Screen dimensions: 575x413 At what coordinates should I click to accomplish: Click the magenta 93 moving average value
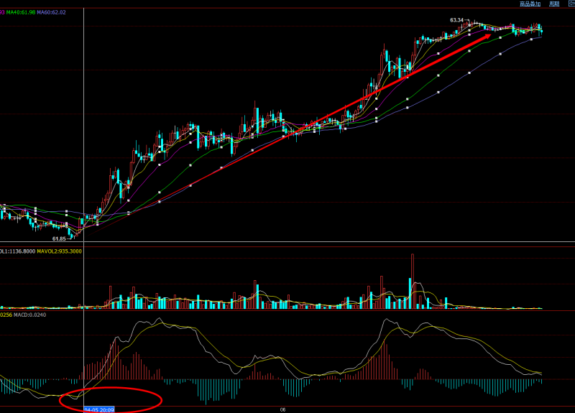coord(2,12)
